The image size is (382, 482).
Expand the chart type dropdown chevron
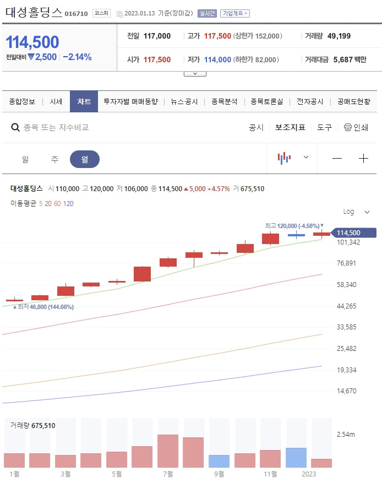(x=306, y=157)
